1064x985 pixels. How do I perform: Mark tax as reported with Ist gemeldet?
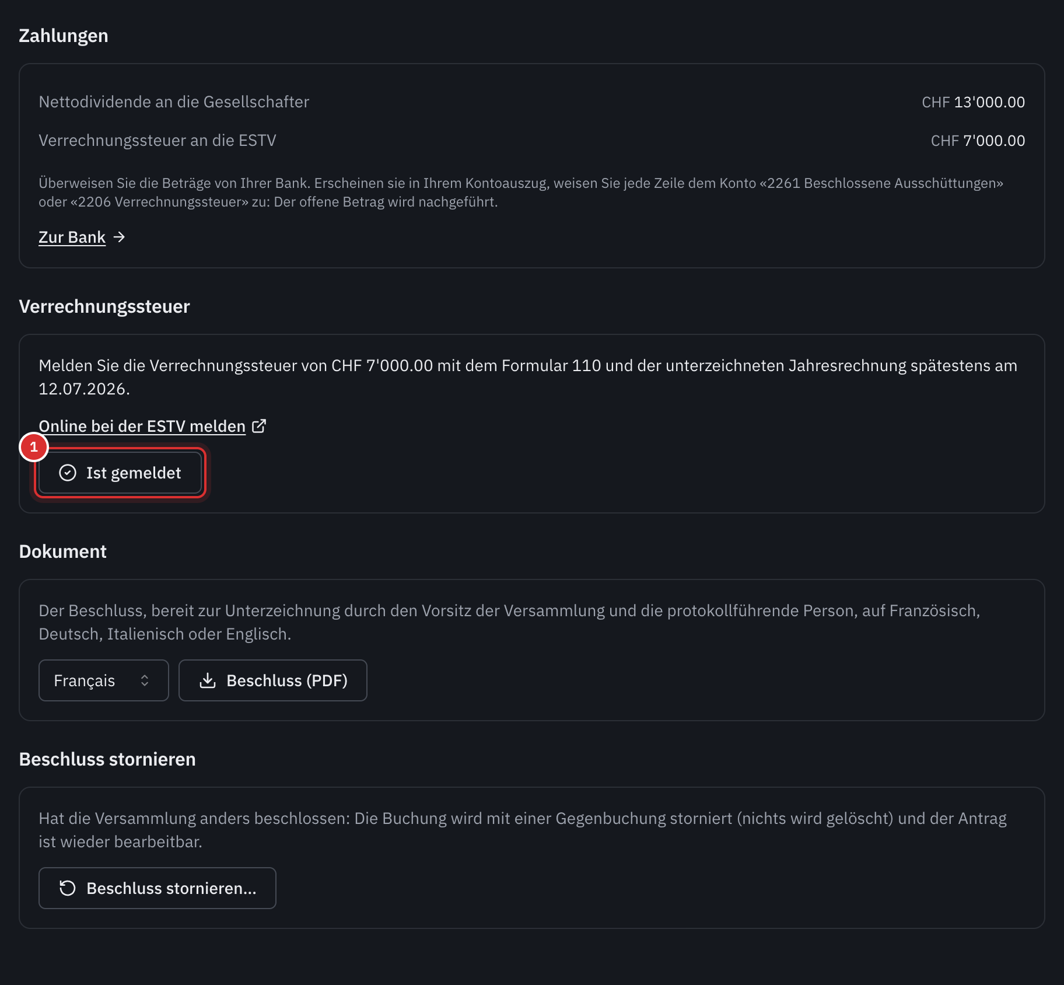click(120, 473)
